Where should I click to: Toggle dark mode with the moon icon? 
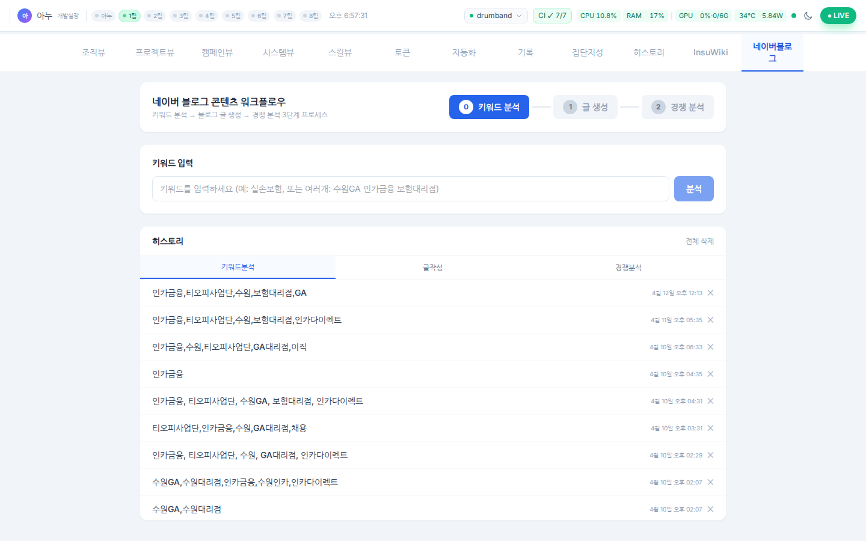[x=808, y=16]
